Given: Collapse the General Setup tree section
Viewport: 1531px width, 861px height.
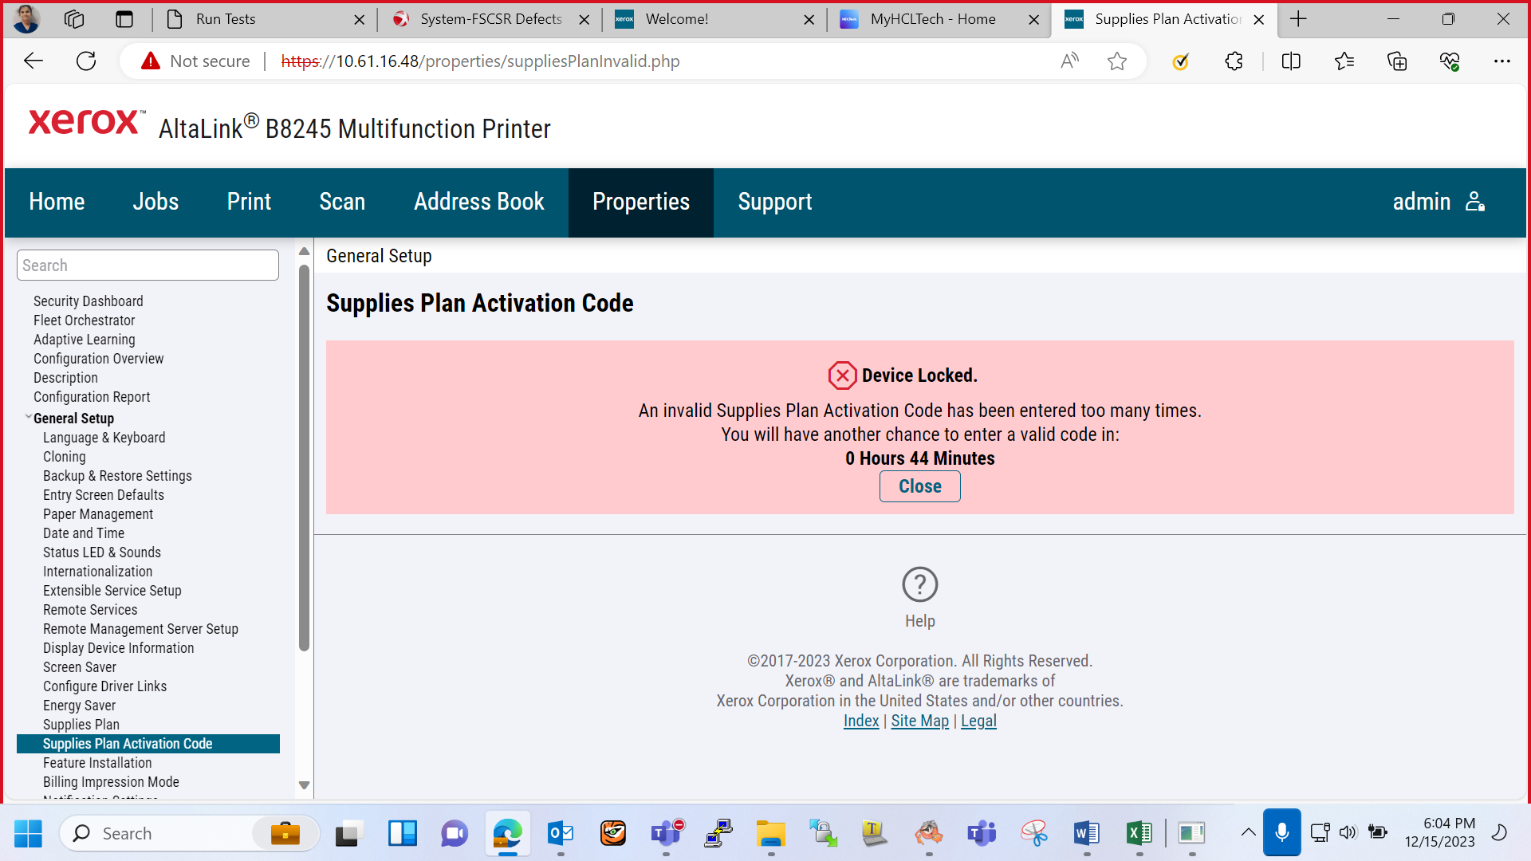Looking at the screenshot, I should pyautogui.click(x=28, y=417).
